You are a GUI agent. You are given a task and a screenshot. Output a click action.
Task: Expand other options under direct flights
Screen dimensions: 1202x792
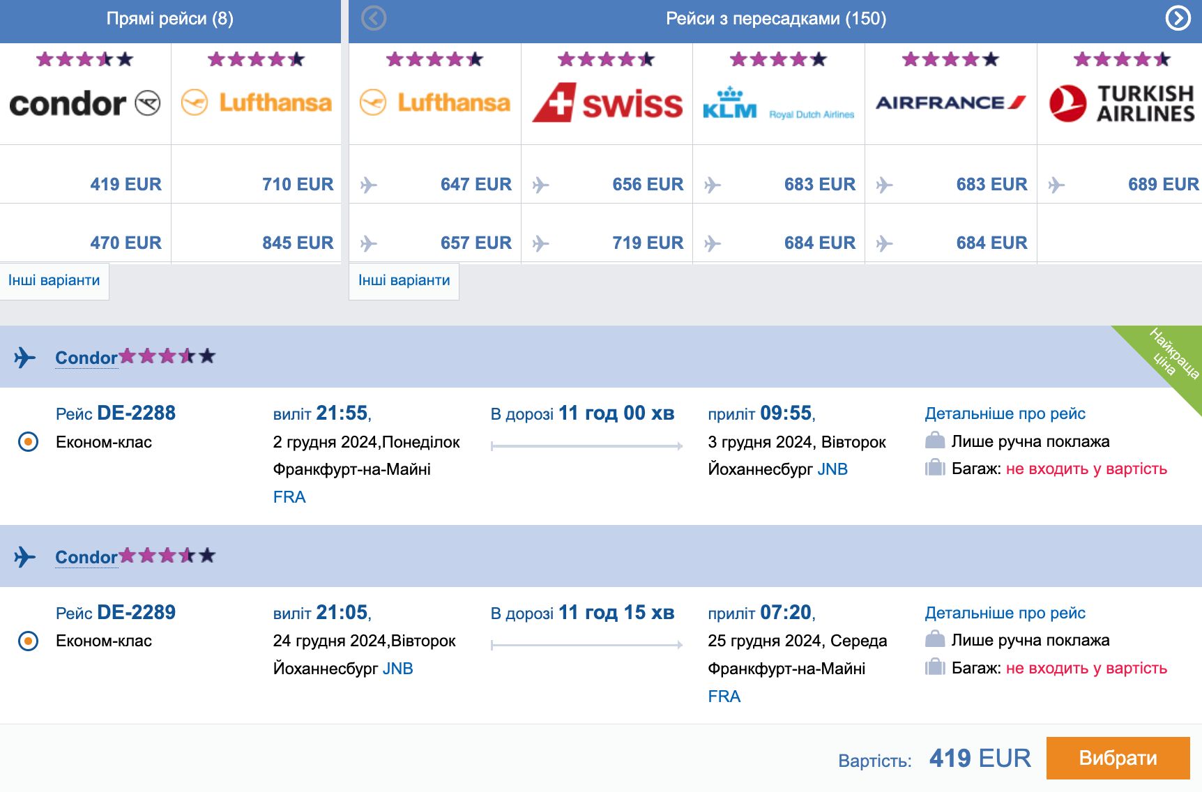(54, 280)
